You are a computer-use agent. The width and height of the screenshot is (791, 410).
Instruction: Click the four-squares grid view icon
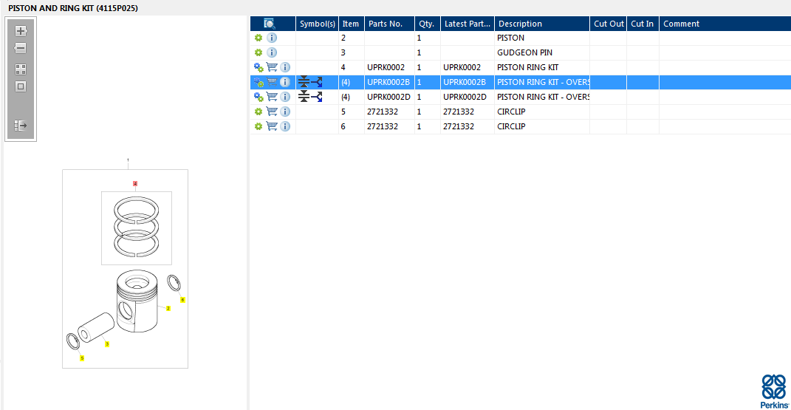pyautogui.click(x=21, y=69)
